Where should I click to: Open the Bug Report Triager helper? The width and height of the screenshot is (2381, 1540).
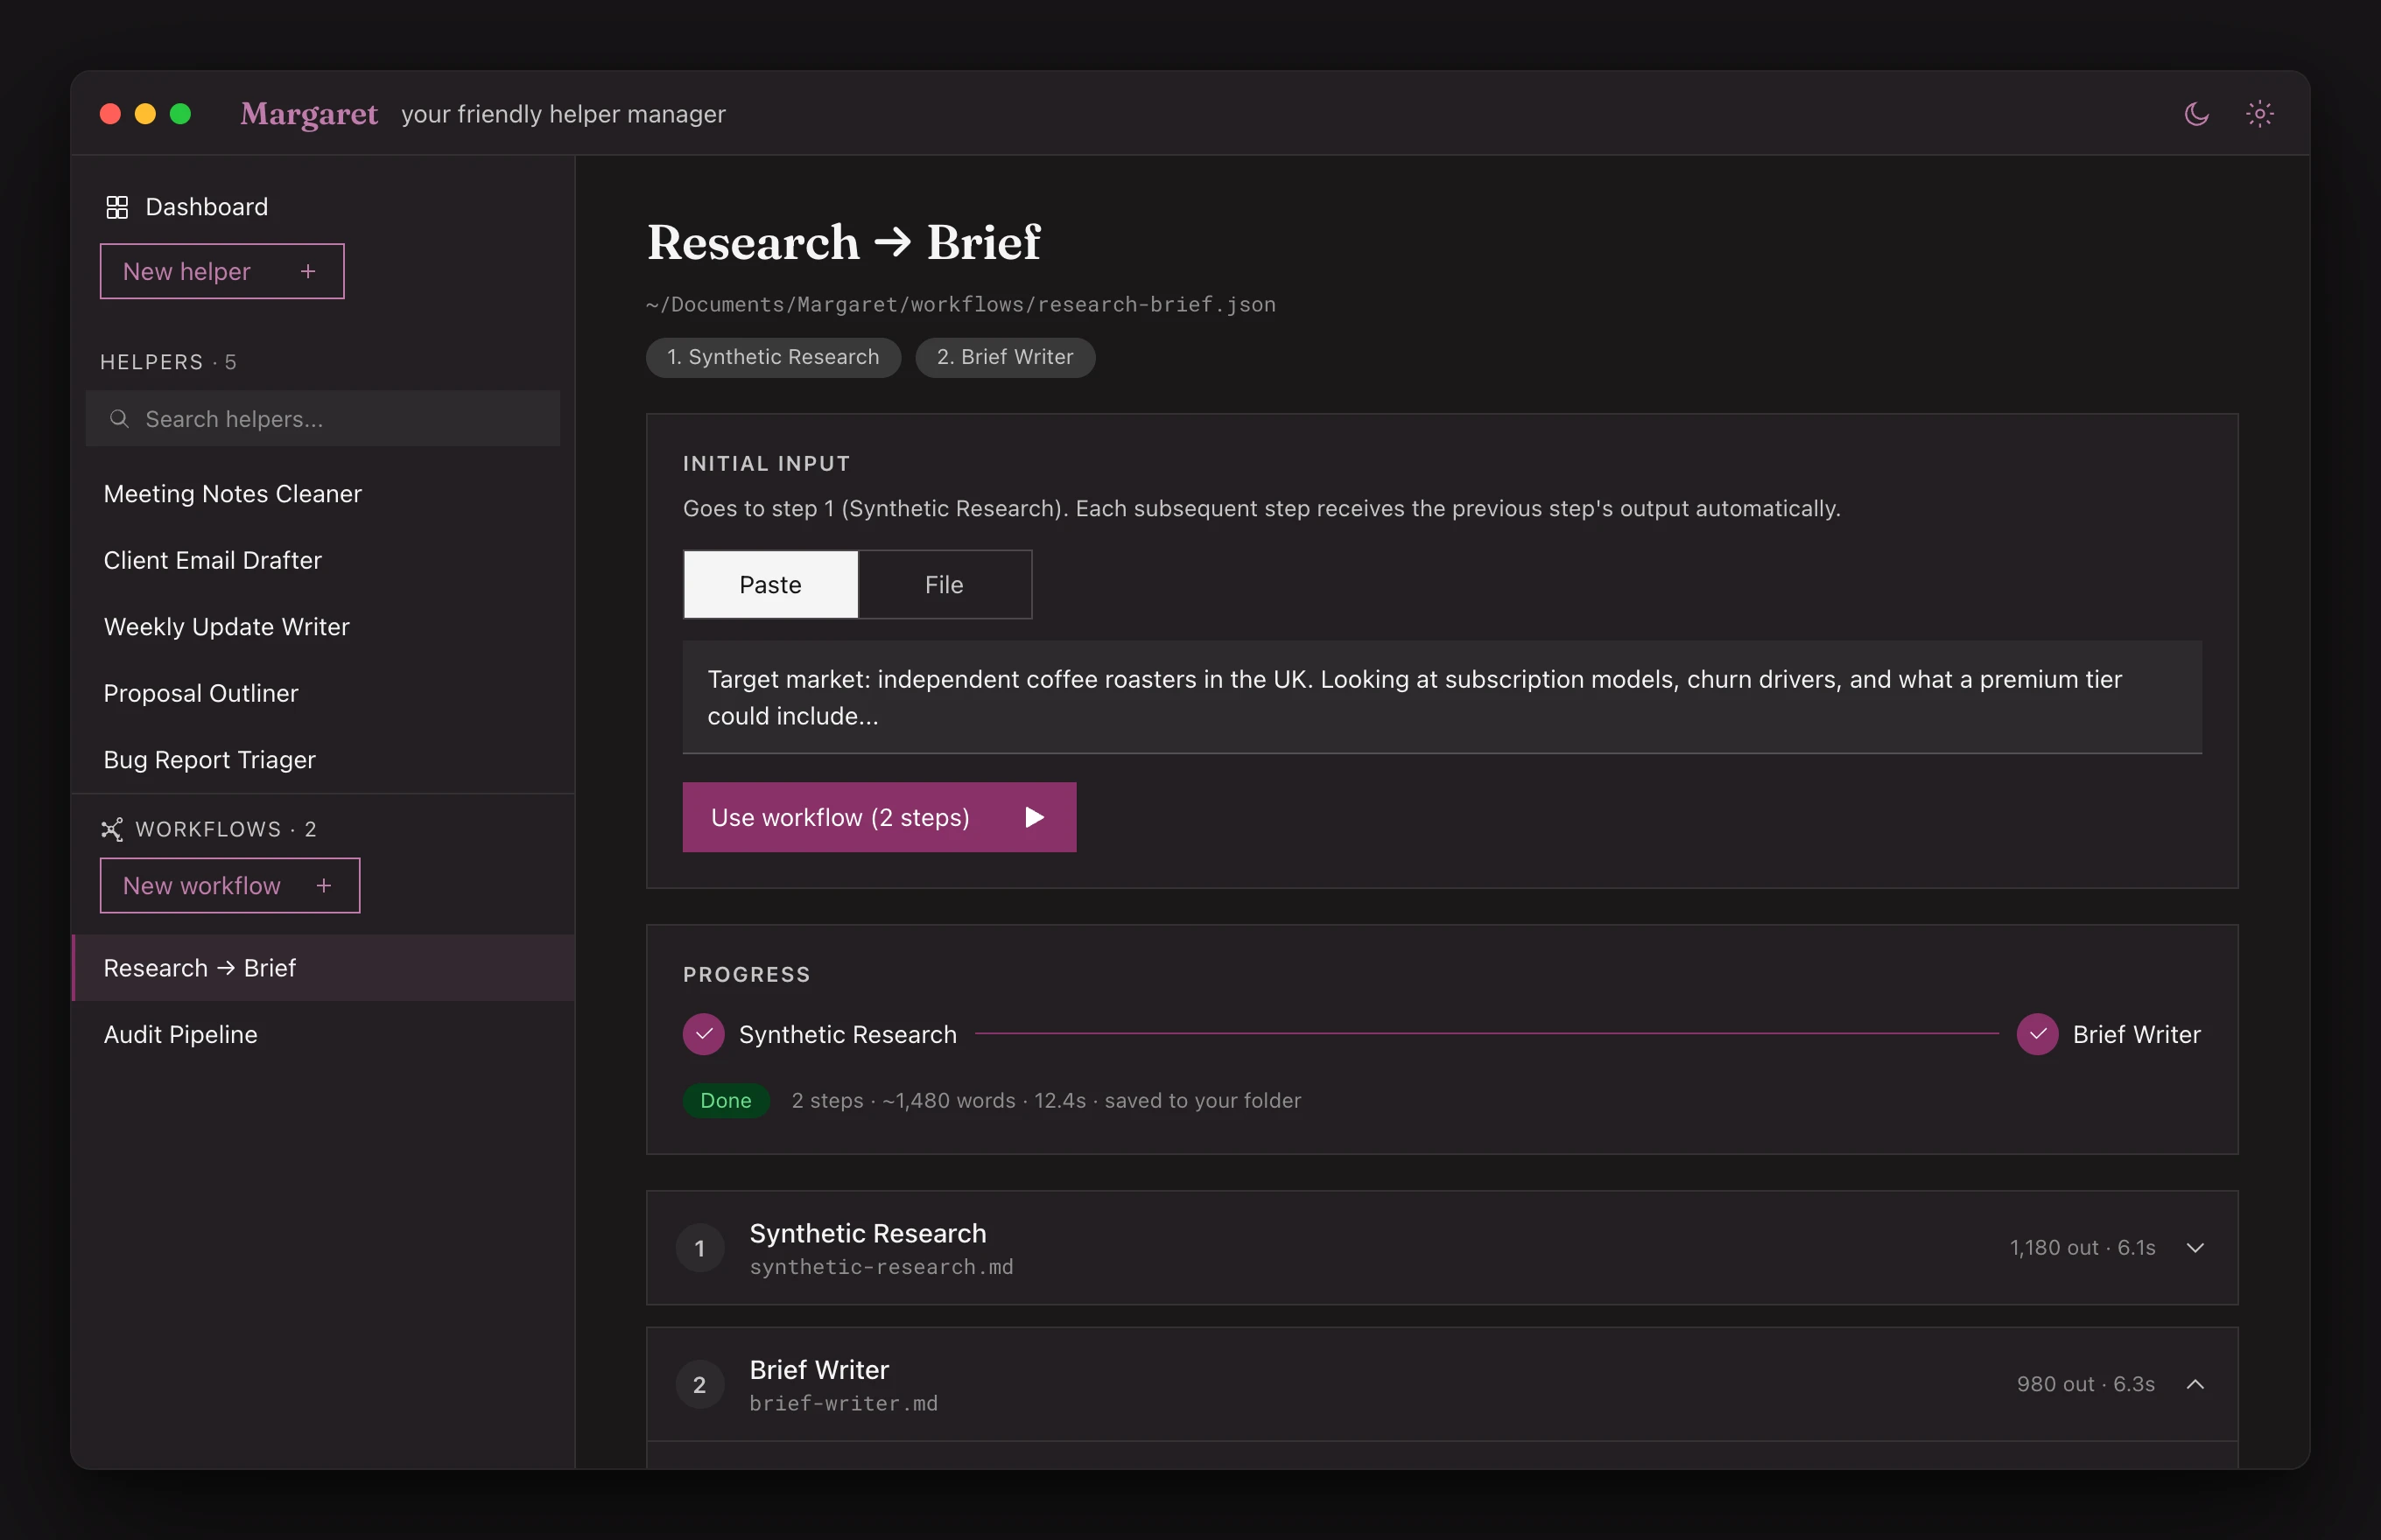(323, 760)
